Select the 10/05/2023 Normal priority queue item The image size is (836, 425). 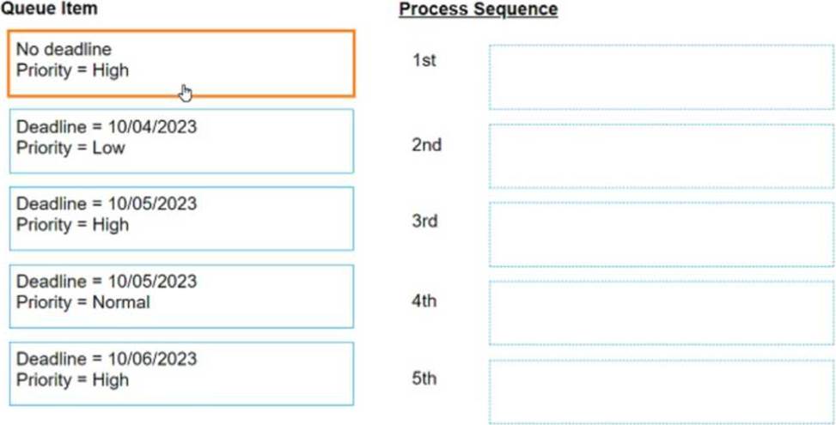[x=181, y=296]
